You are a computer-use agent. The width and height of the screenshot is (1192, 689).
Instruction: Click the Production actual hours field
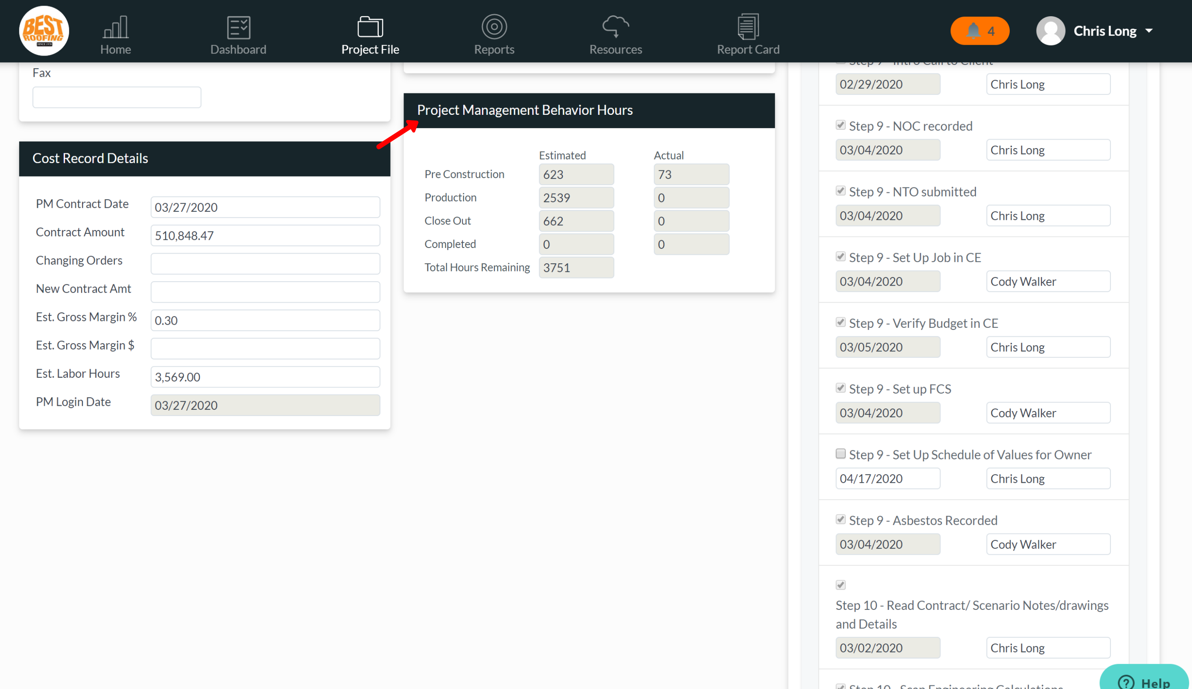[x=691, y=198]
